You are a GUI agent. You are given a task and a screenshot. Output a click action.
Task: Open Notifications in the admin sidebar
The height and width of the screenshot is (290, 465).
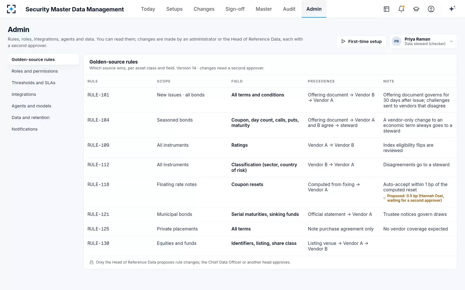pyautogui.click(x=43, y=129)
